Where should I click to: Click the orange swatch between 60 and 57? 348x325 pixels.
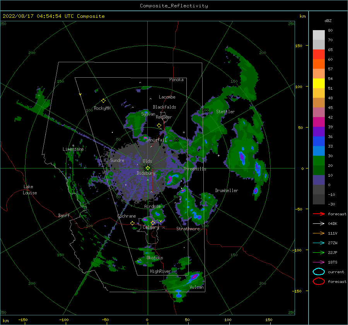pos(319,64)
